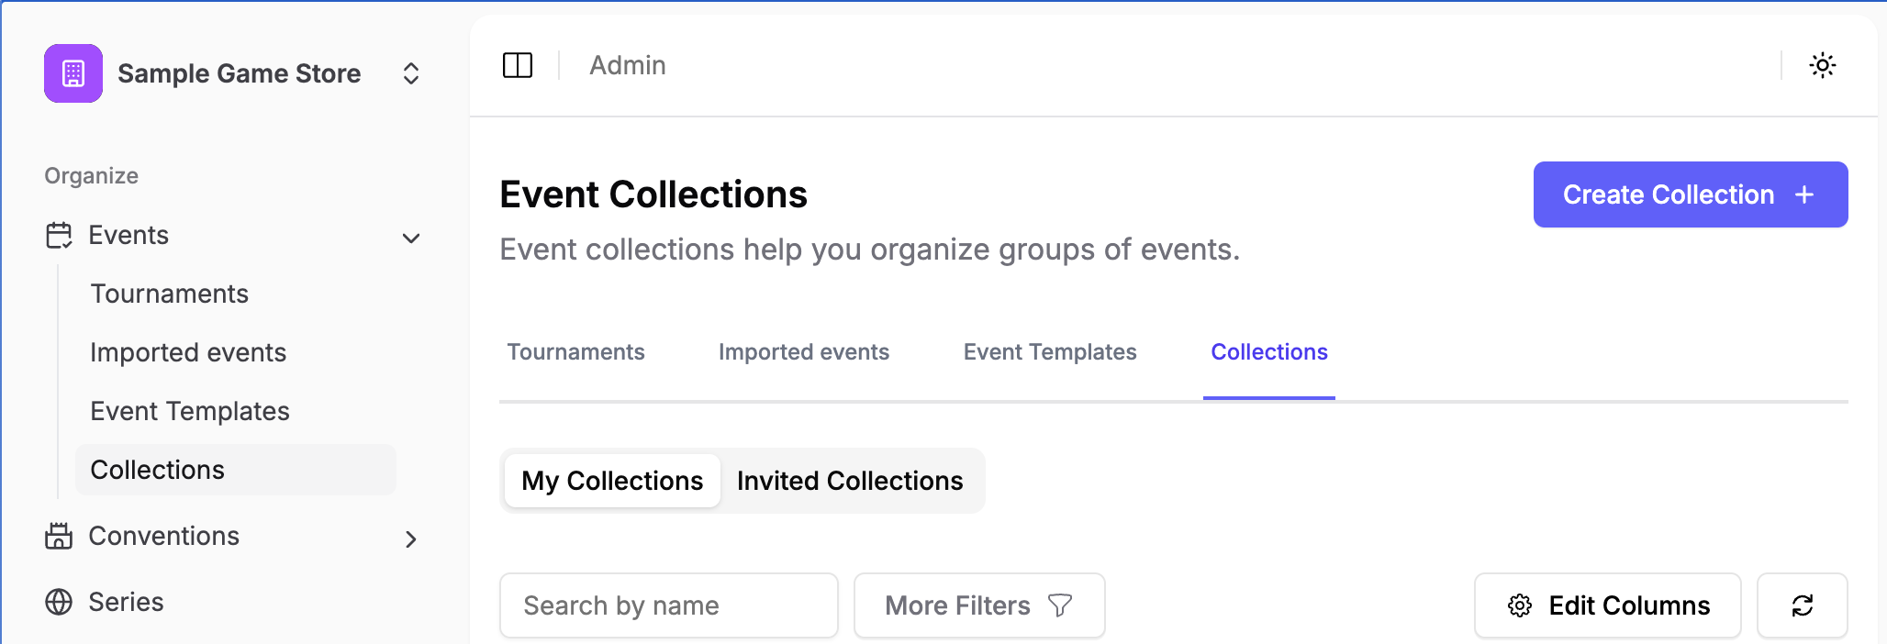
Task: Click the refresh icon button
Action: tap(1802, 605)
